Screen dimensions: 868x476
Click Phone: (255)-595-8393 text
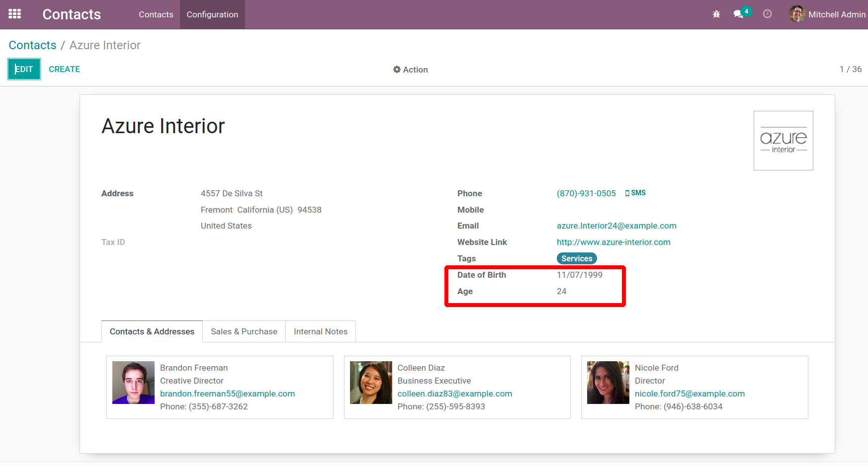coord(441,406)
